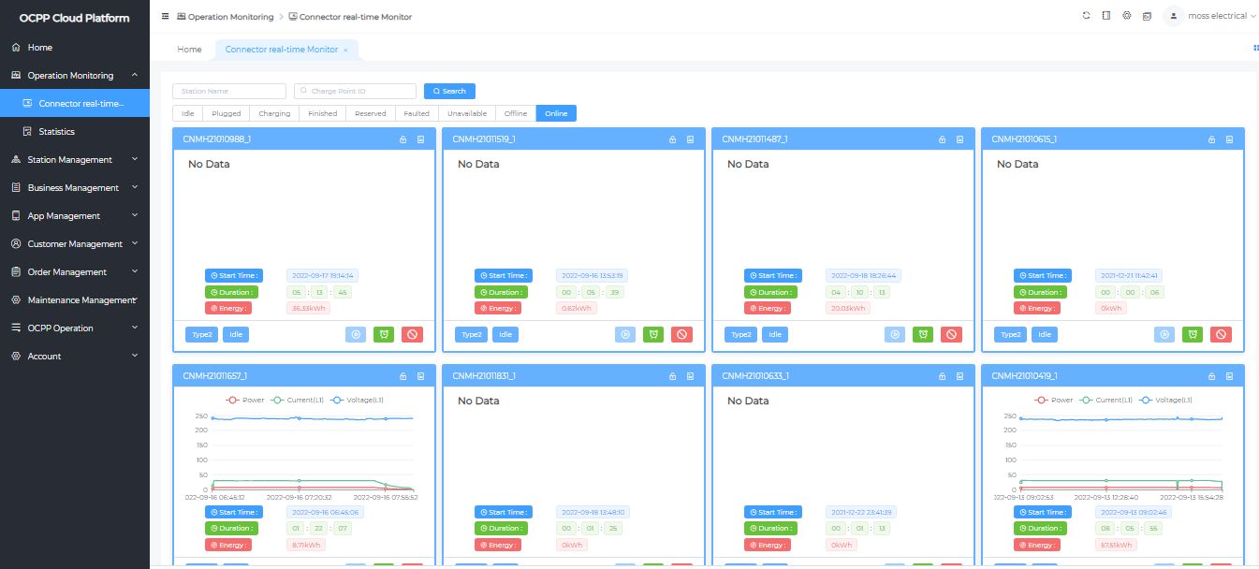Viewport: 1259px width, 569px height.
Task: Select the Reserved status filter
Action: (x=371, y=113)
